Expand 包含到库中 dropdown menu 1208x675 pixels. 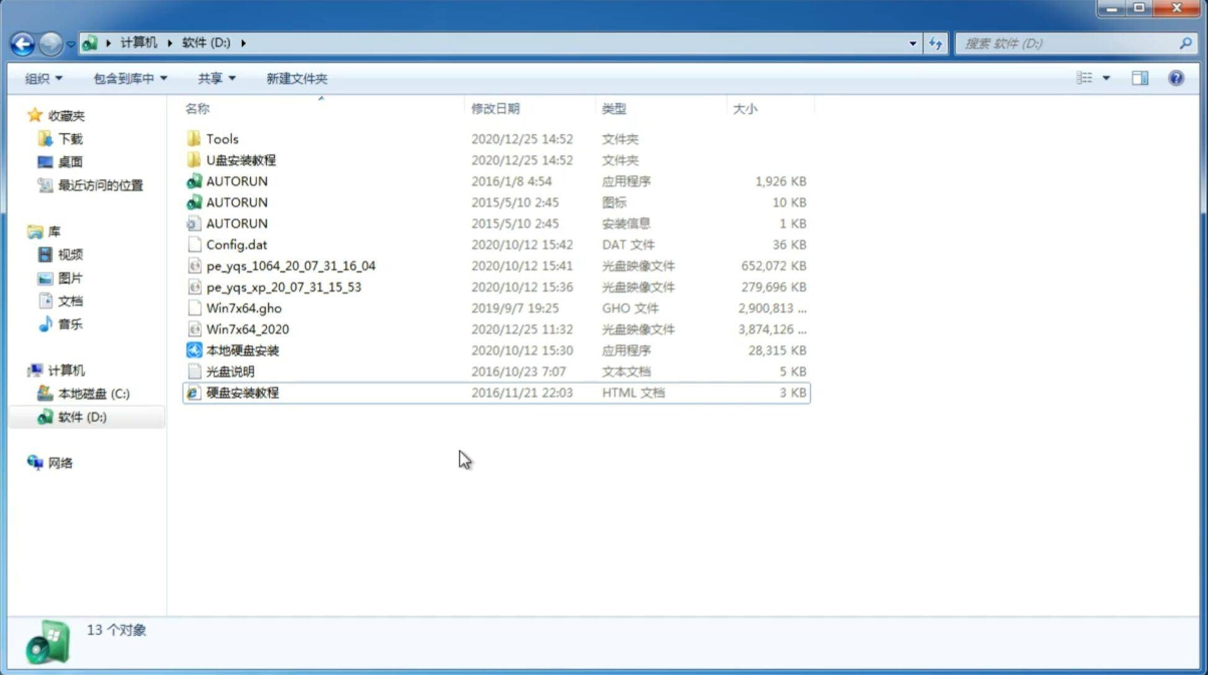(x=128, y=78)
